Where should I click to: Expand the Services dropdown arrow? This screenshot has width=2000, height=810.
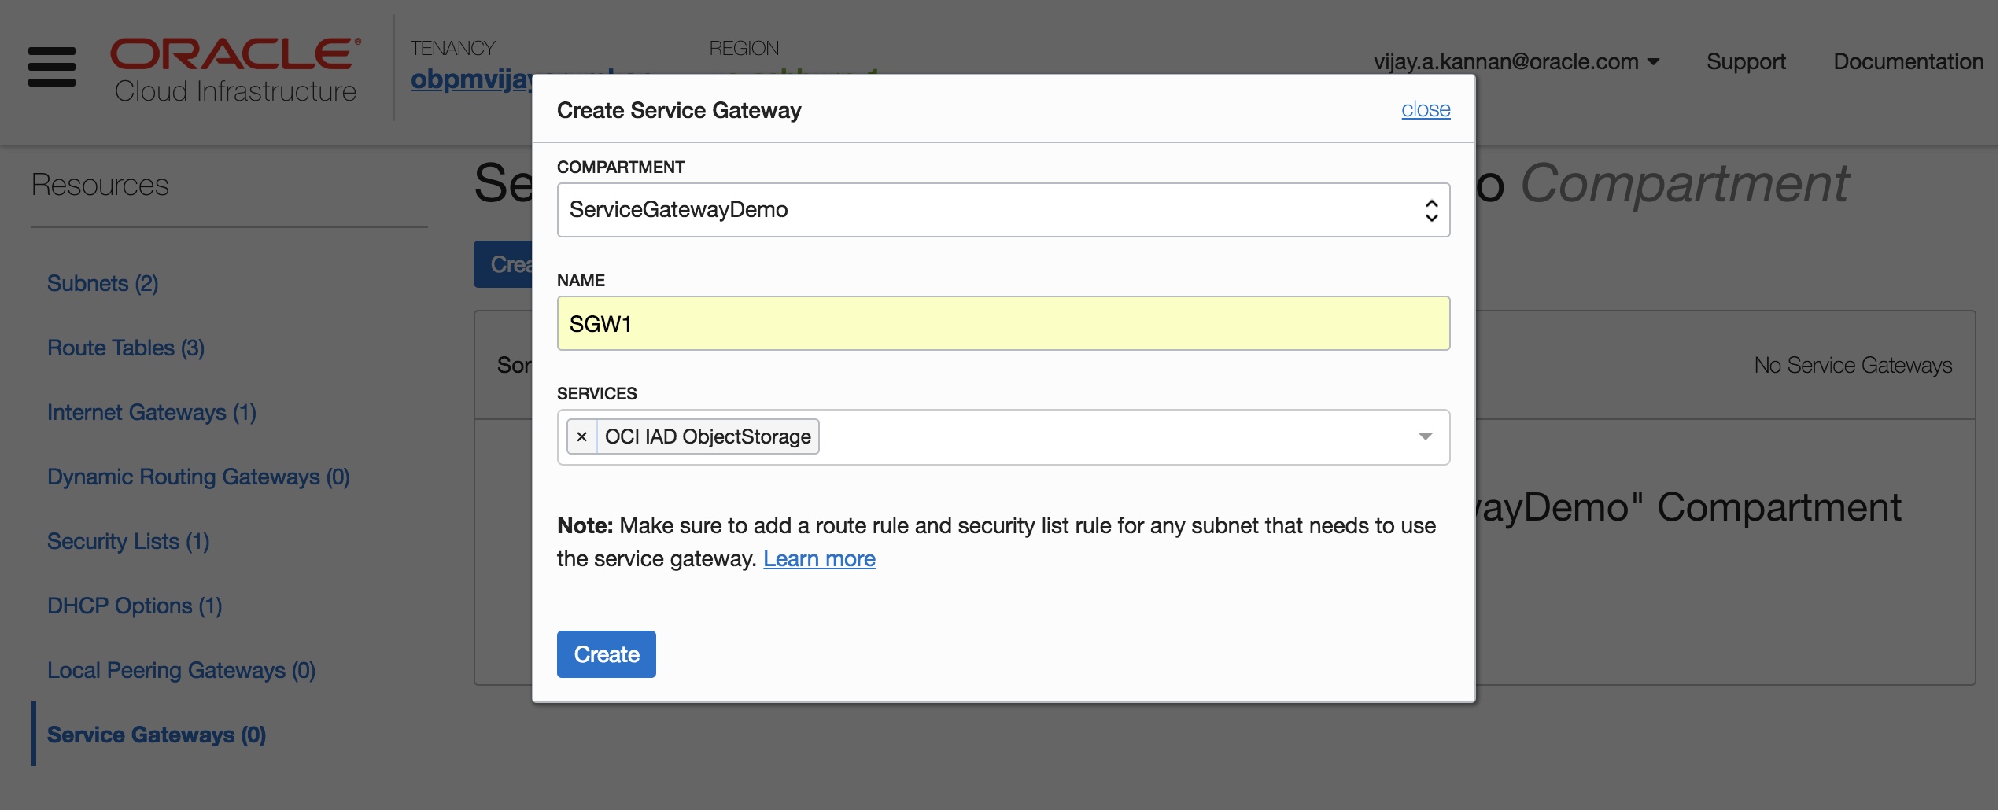coord(1425,436)
